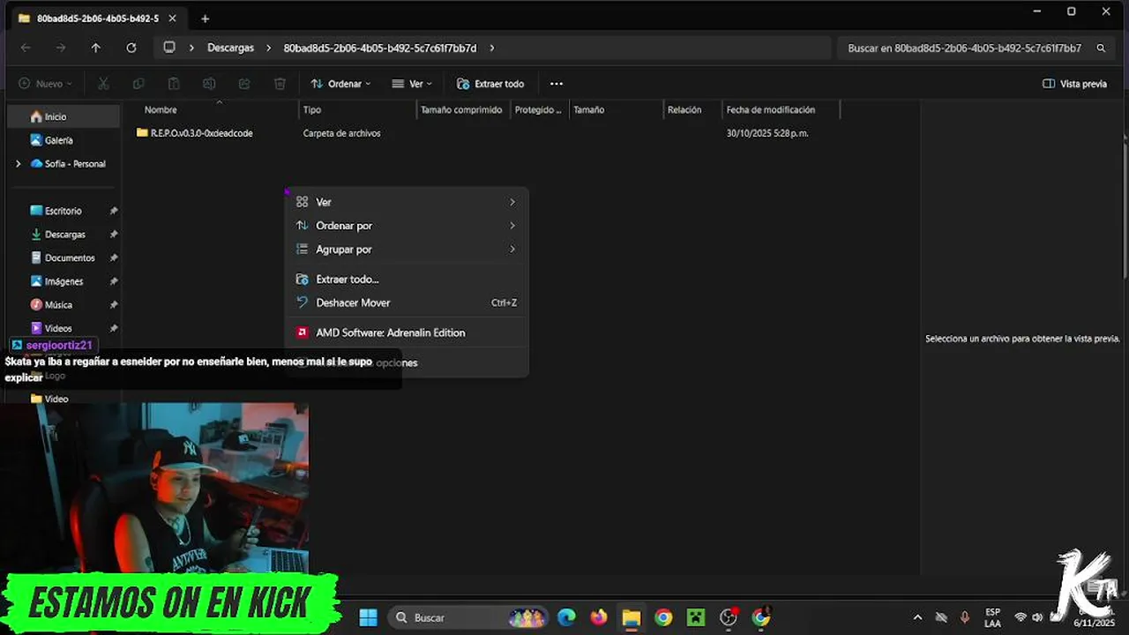
Task: Click the search magnifier icon
Action: [1101, 48]
